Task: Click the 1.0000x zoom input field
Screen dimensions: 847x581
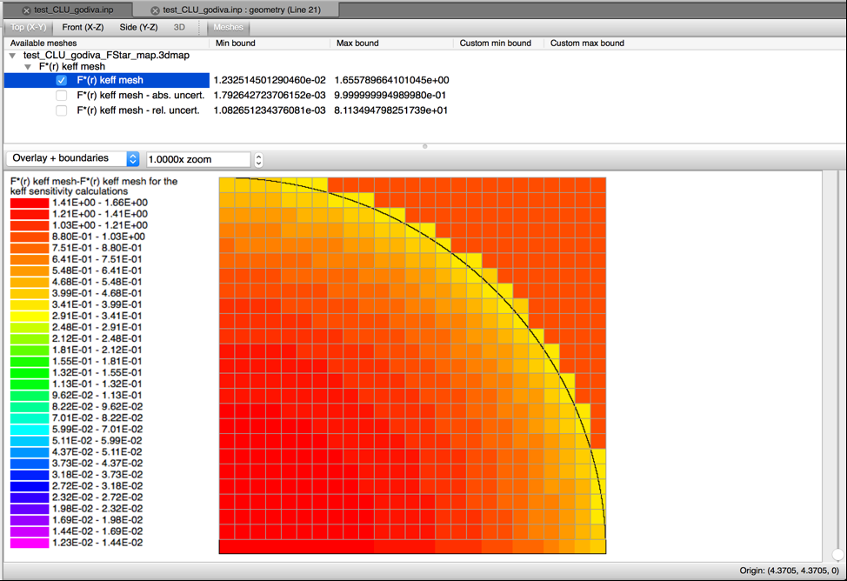Action: (198, 159)
